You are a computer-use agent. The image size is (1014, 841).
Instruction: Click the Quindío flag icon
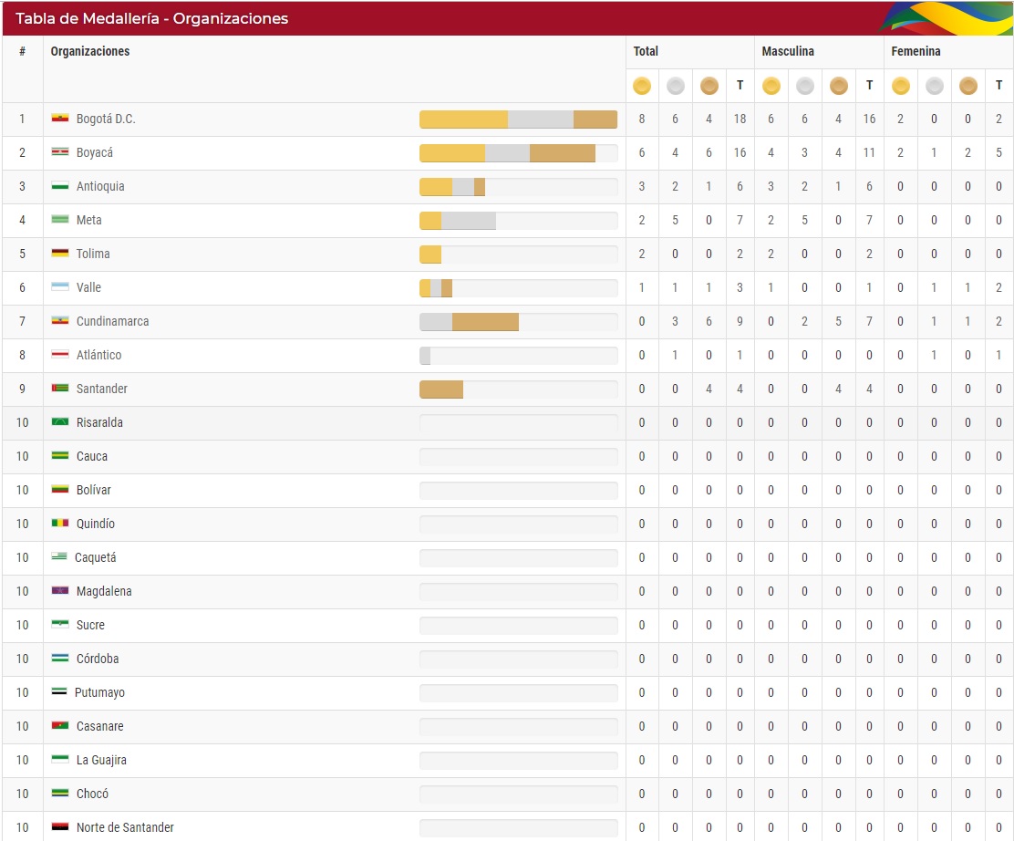(x=60, y=524)
